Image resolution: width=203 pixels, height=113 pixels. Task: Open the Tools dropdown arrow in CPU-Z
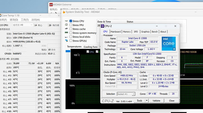pyautogui.click(x=147, y=101)
